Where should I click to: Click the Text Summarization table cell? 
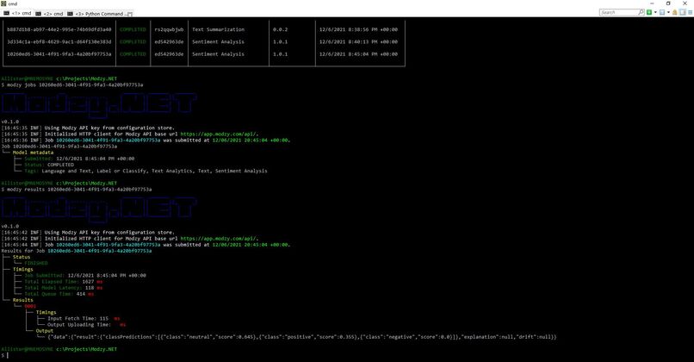coord(218,29)
